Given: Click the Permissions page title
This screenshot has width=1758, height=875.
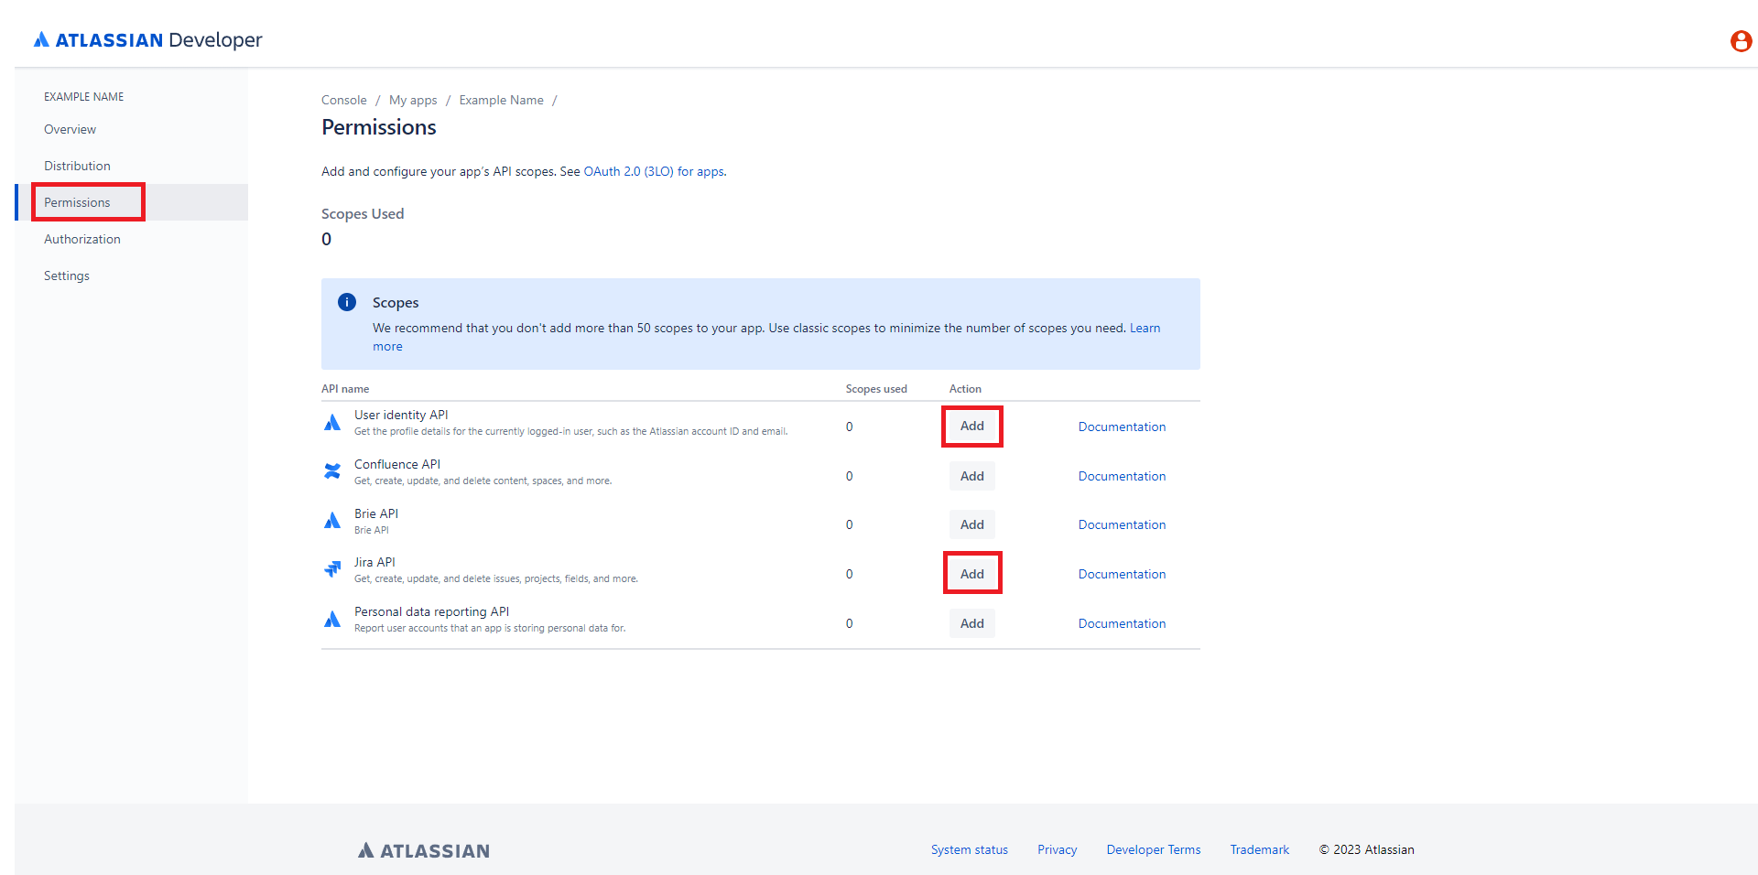Looking at the screenshot, I should pos(379,127).
